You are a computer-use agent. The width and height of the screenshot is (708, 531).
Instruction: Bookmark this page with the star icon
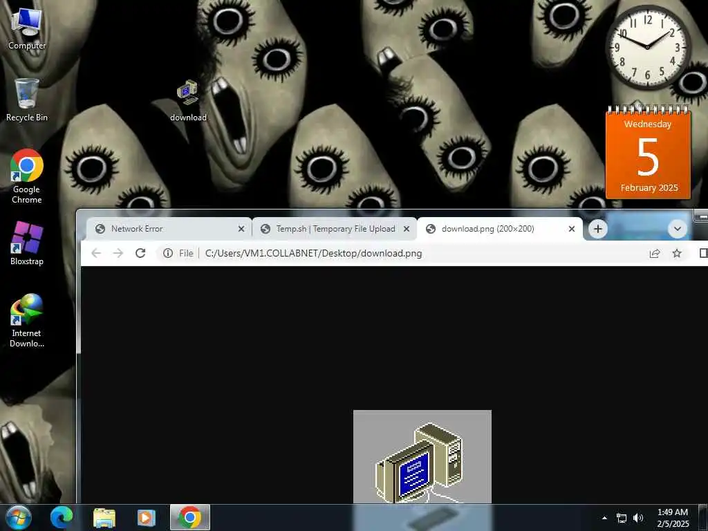pos(677,253)
